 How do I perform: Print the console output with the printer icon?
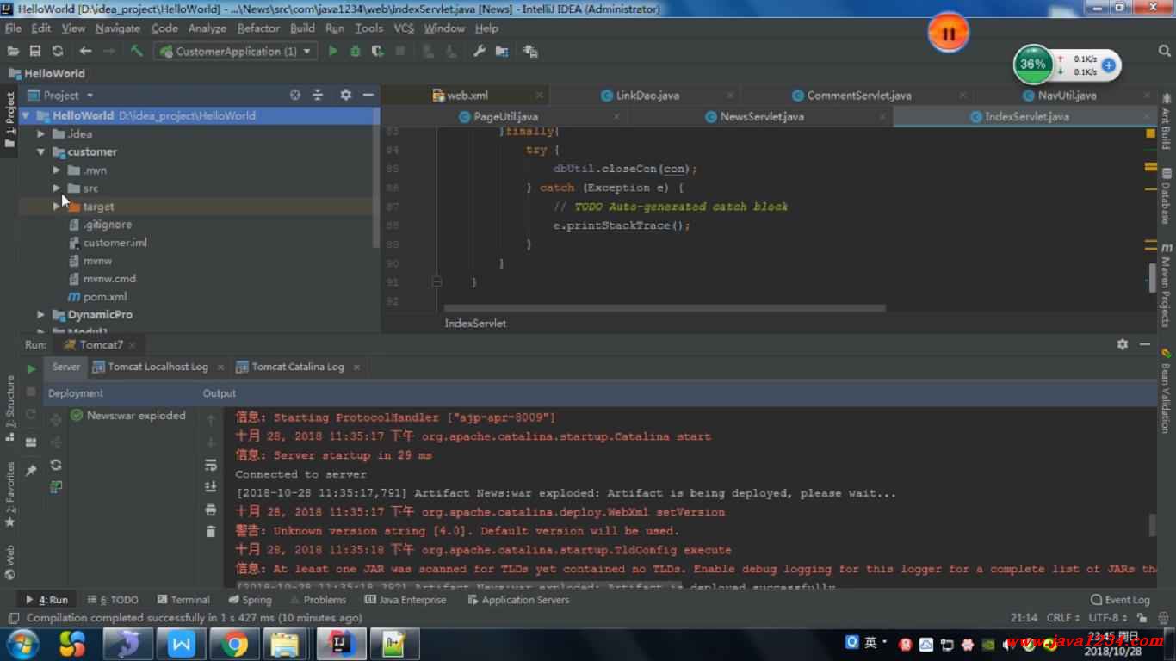(211, 510)
